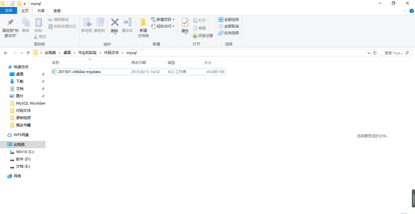This screenshot has height=214, width=415.
Task: Open the Properties (属性) icon
Action: 185,22
